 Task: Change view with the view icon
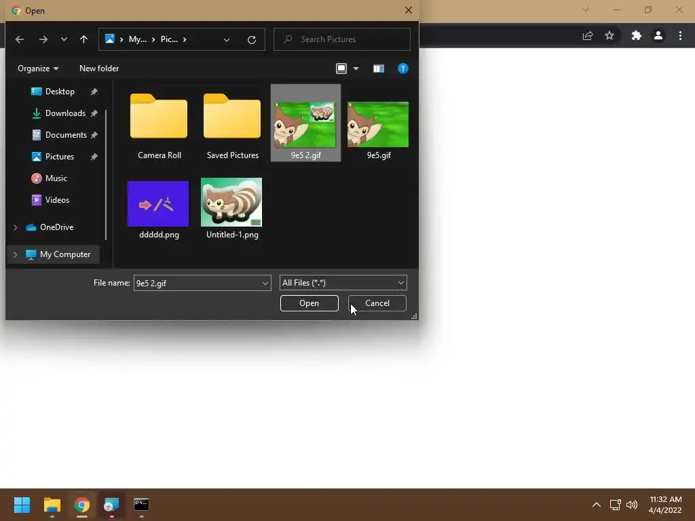pos(341,69)
